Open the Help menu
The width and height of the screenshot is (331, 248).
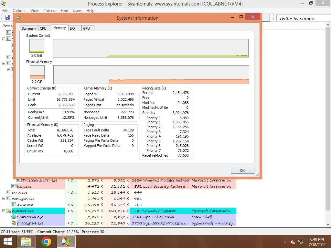click(x=90, y=11)
